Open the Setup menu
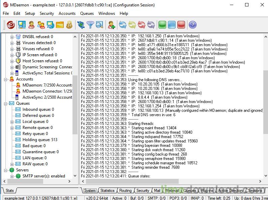 pyautogui.click(x=30, y=13)
